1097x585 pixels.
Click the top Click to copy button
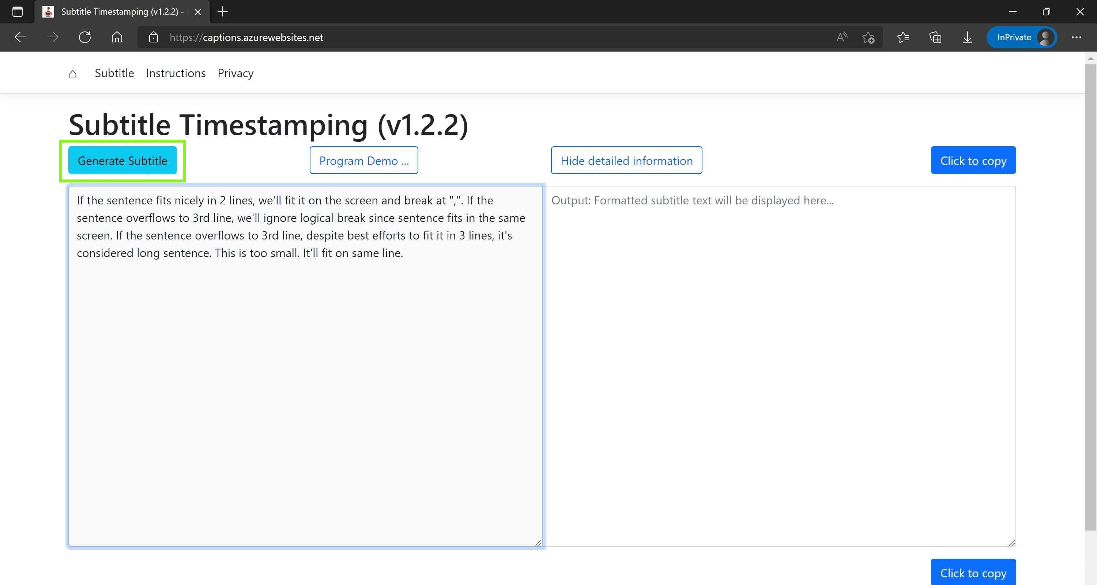click(973, 161)
